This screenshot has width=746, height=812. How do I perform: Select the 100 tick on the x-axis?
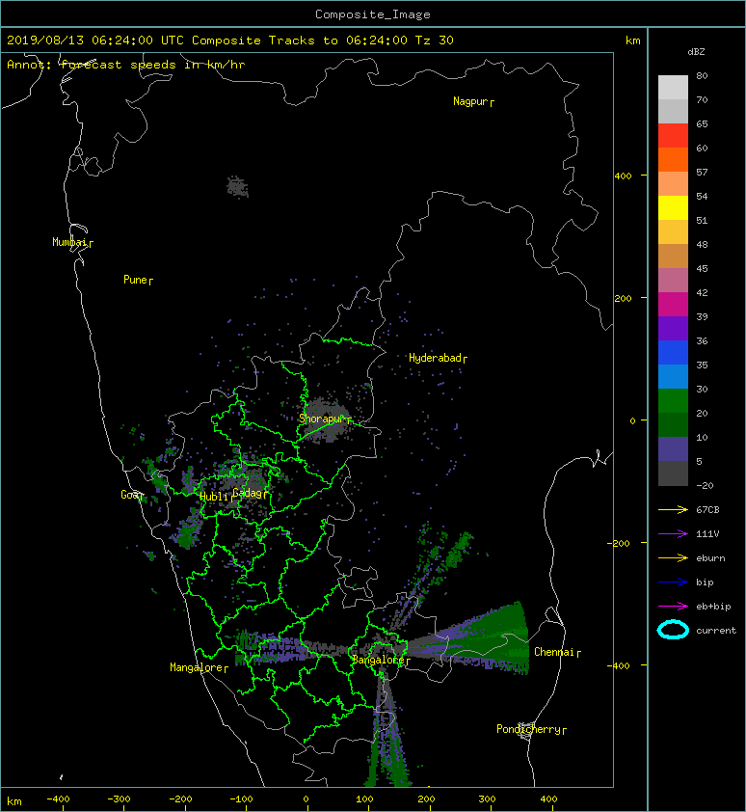click(x=364, y=799)
